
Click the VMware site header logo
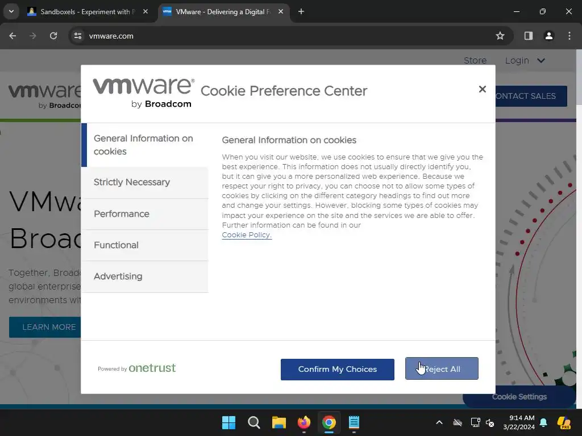tap(44, 96)
